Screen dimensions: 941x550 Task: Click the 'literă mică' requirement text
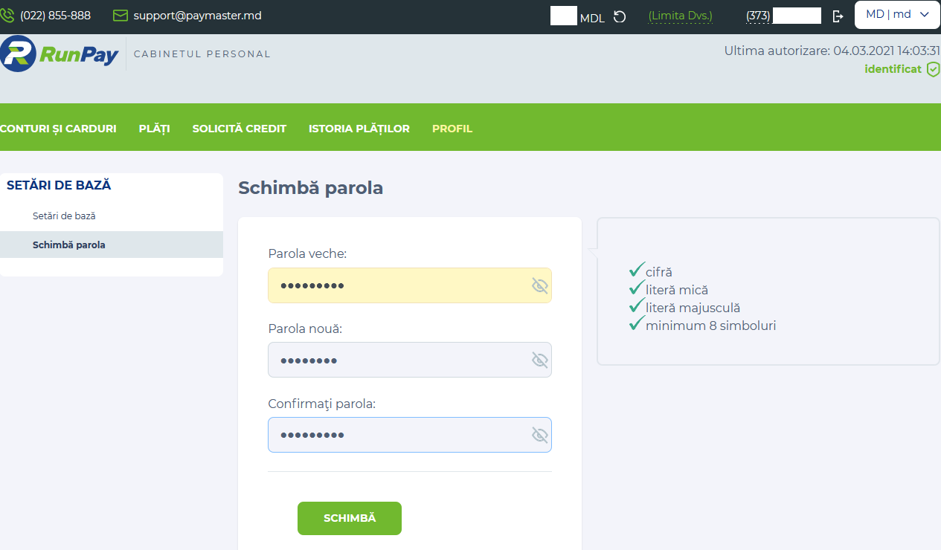click(677, 291)
